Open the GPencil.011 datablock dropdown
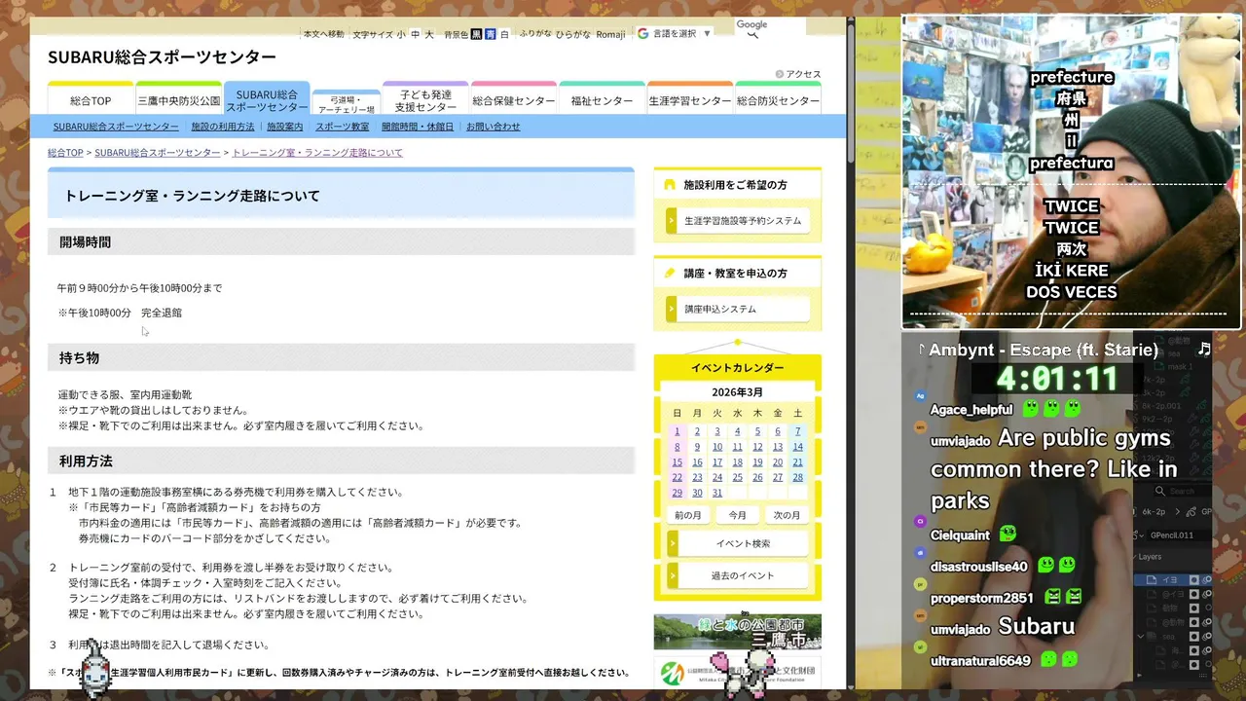The image size is (1246, 701). pos(1139,535)
